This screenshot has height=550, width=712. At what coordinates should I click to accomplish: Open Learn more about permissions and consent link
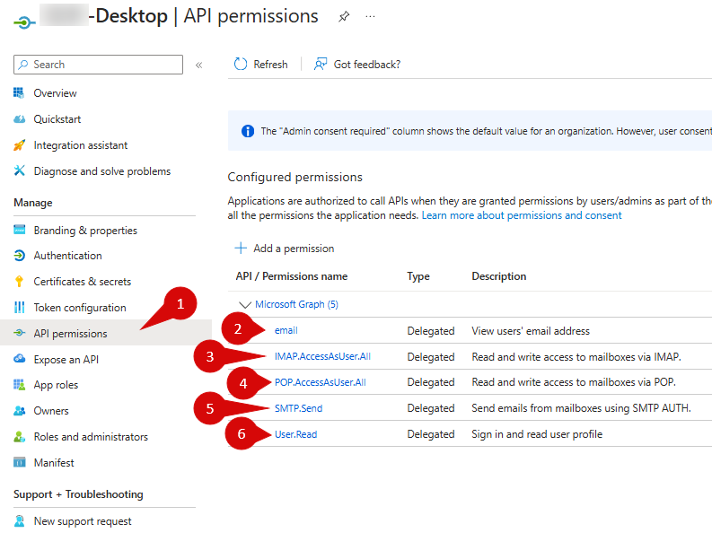pos(522,215)
